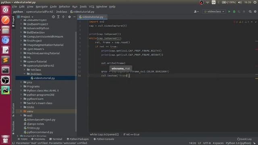This screenshot has height=145, width=258.
Task: Open the Tools menu
Action: click(83, 6)
